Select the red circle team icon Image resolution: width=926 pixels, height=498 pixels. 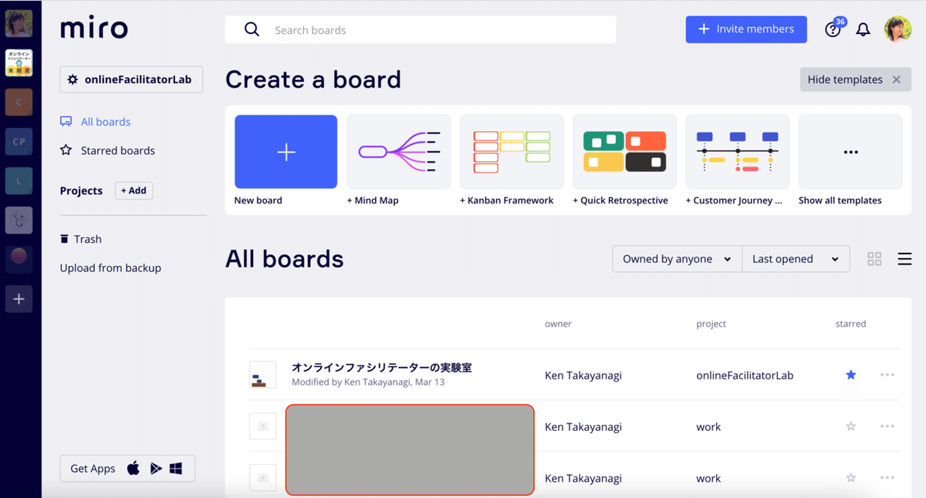click(x=19, y=258)
